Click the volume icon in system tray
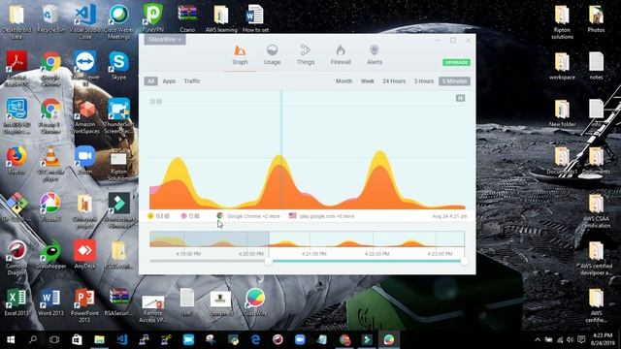This screenshot has height=349, width=621. coord(570,339)
